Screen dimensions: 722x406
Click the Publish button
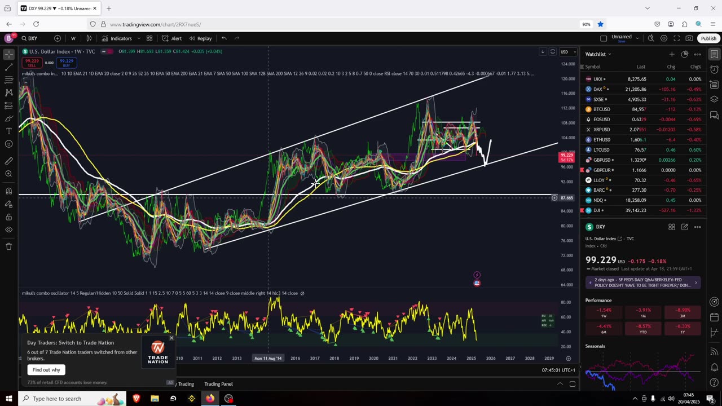click(708, 38)
